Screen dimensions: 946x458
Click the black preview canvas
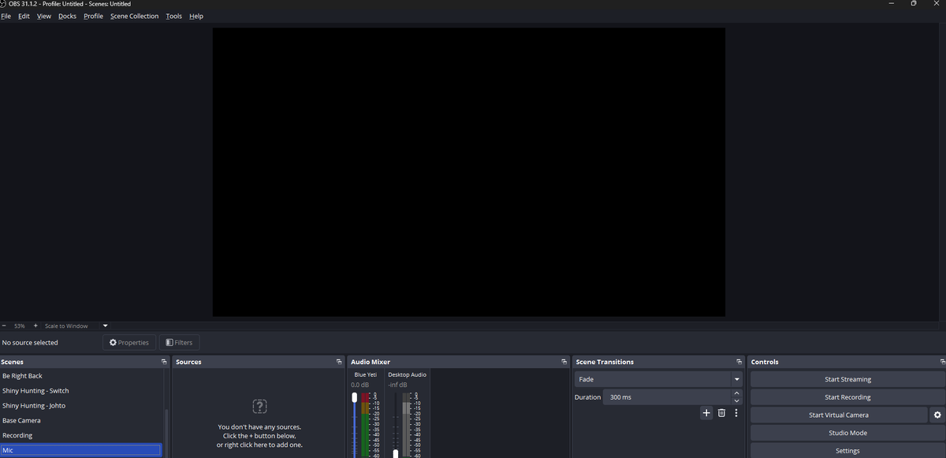[x=468, y=172]
